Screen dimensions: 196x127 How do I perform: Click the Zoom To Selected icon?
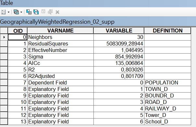50,12
